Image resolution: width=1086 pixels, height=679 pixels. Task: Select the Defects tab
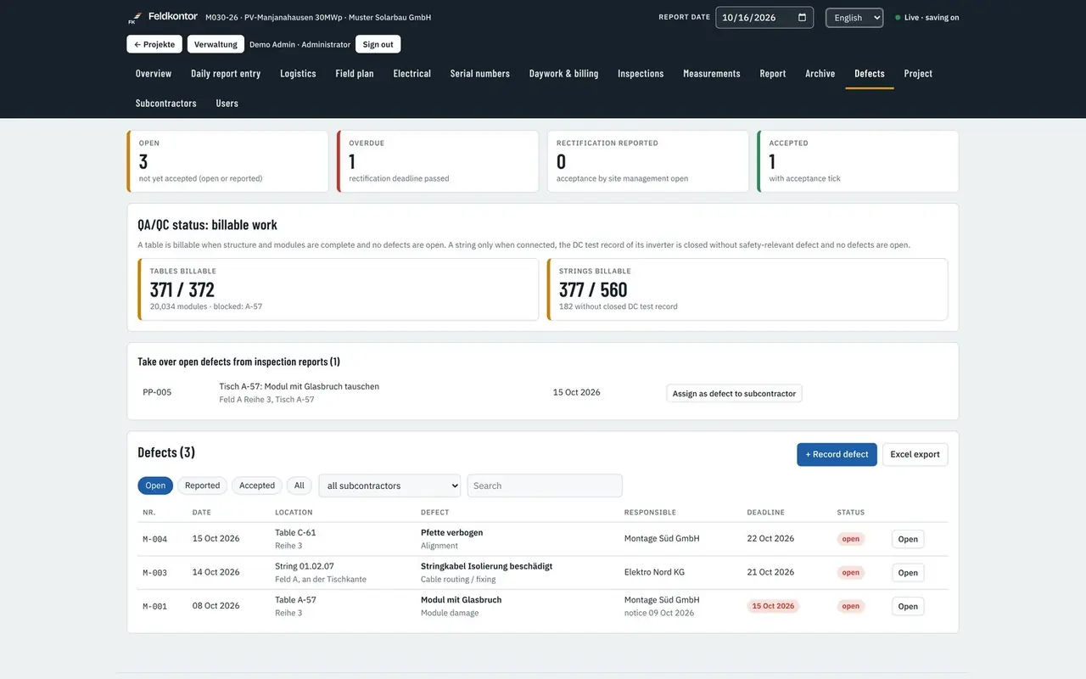(870, 74)
